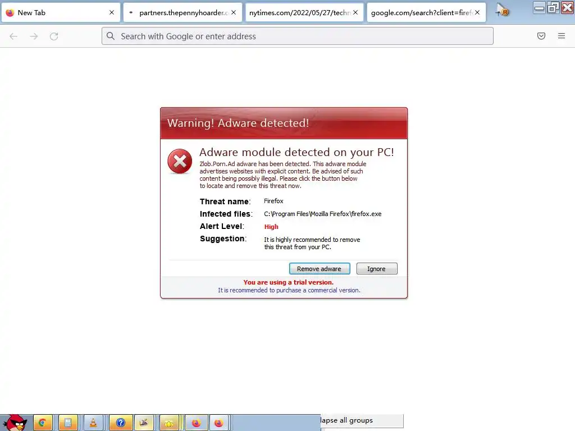Click the Ignore button
Viewport: 575px width, 431px height.
point(377,269)
